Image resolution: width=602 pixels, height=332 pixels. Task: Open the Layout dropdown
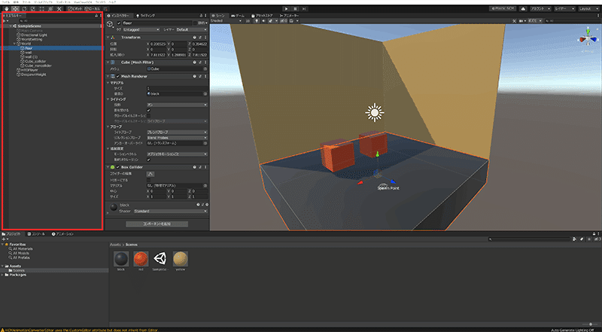tap(588, 8)
